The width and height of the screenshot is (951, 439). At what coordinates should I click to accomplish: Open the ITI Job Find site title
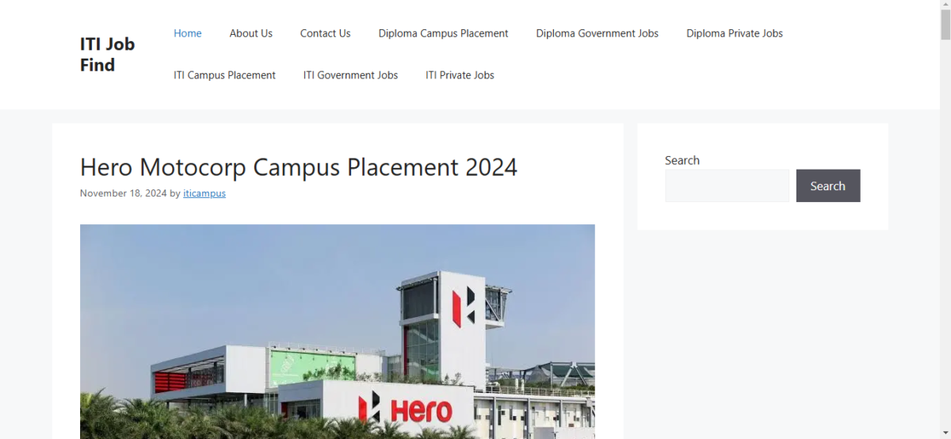[107, 55]
